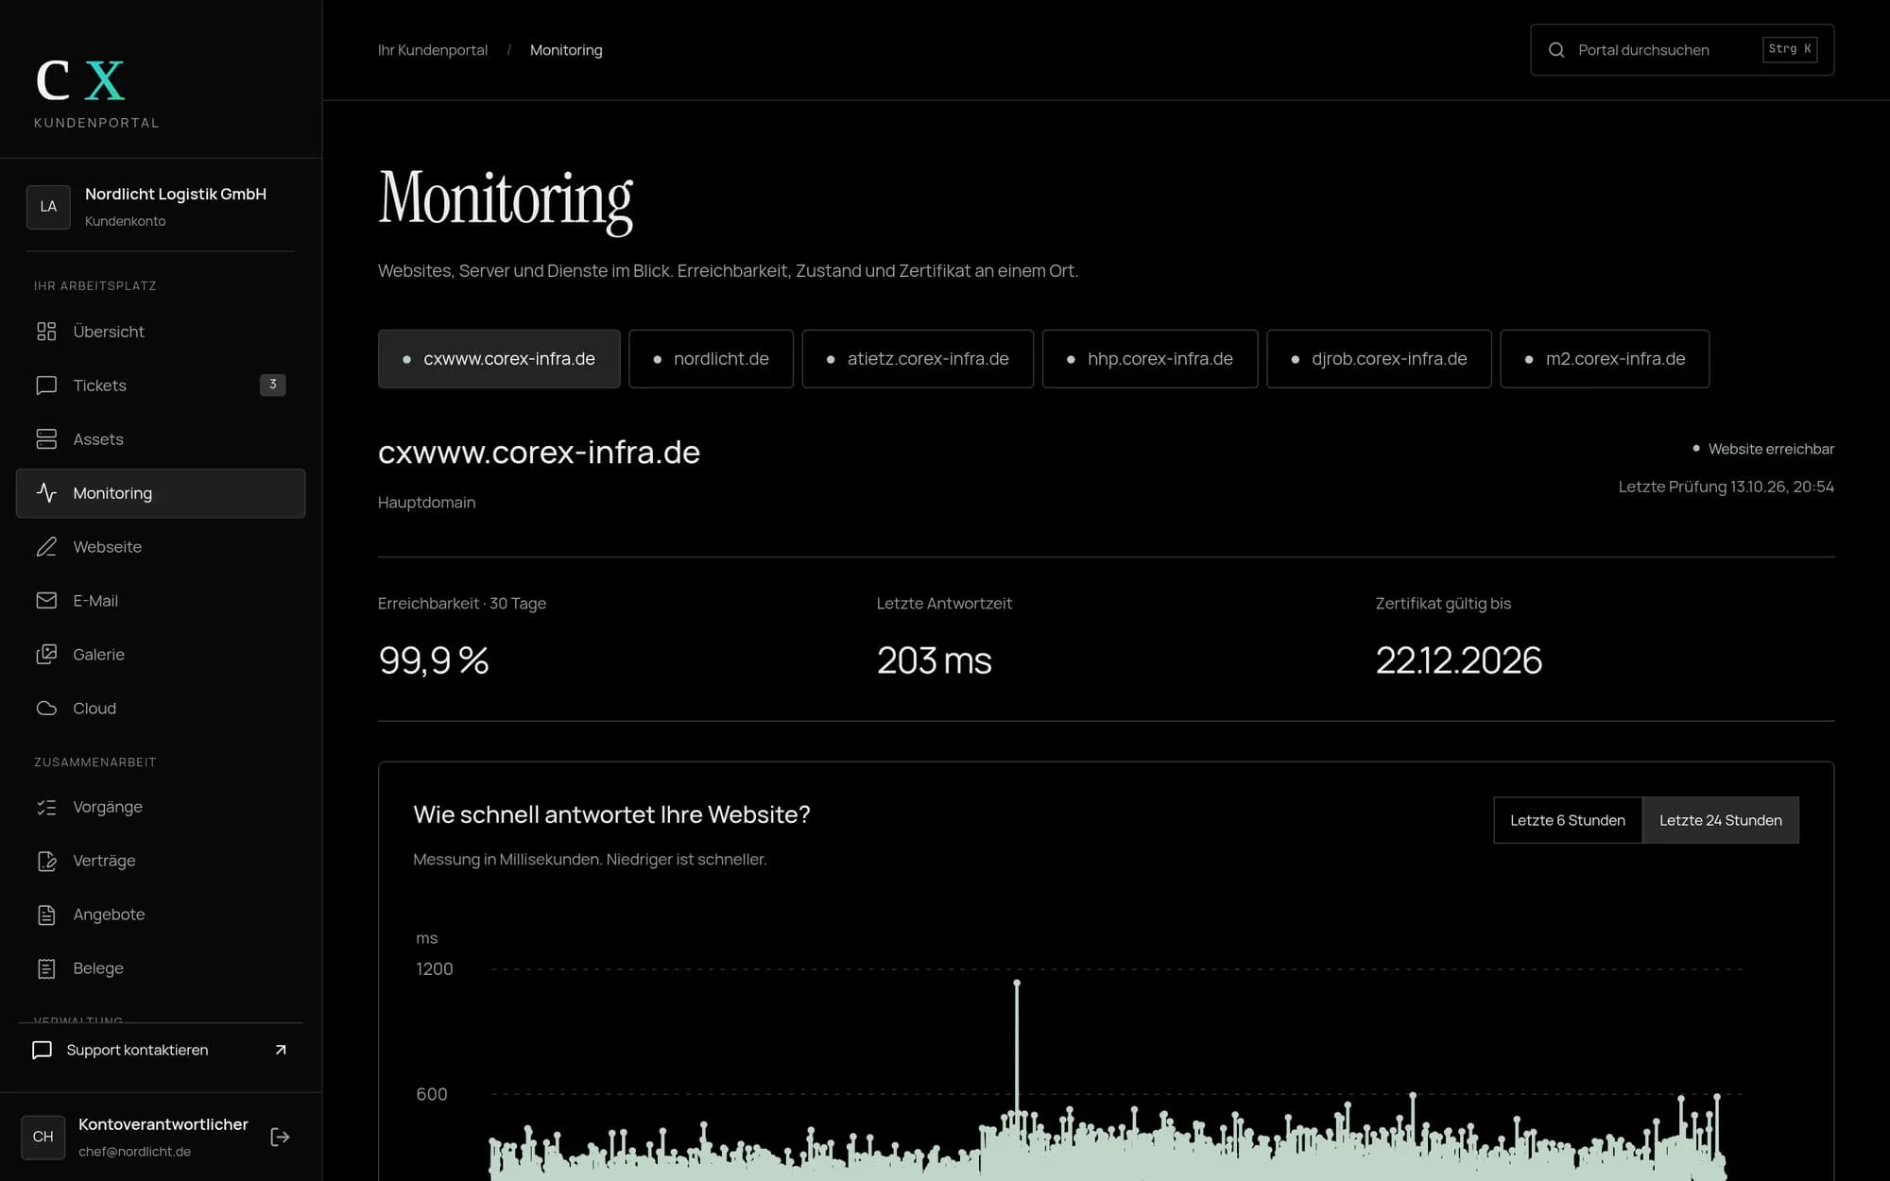Click the 99,9 % availability value
The width and height of the screenshot is (1890, 1181).
click(x=434, y=660)
